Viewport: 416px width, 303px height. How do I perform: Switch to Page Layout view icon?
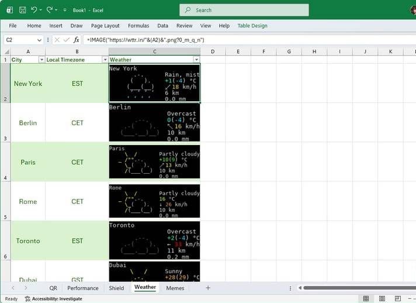[382, 299]
